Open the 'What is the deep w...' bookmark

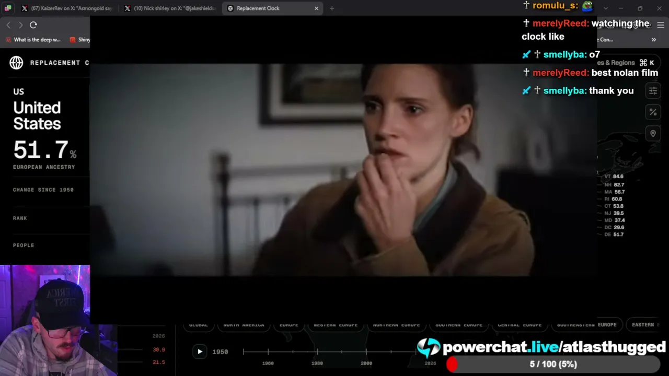point(33,40)
